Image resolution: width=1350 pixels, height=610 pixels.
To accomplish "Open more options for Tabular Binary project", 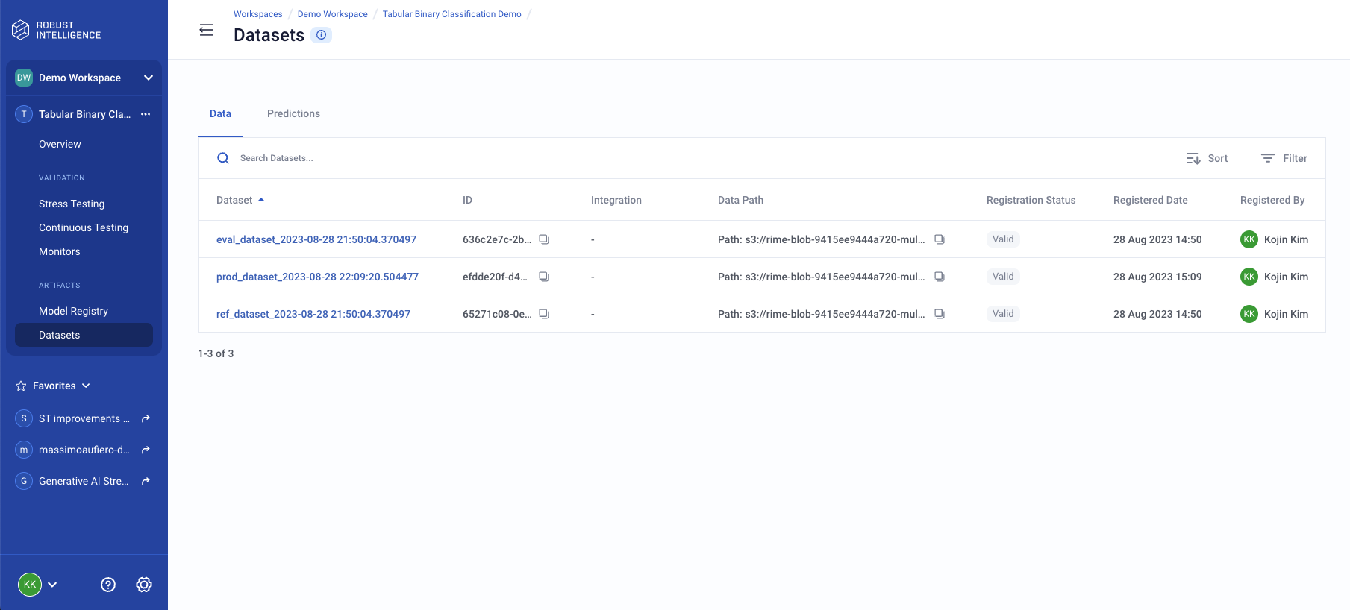I will pyautogui.click(x=146, y=114).
